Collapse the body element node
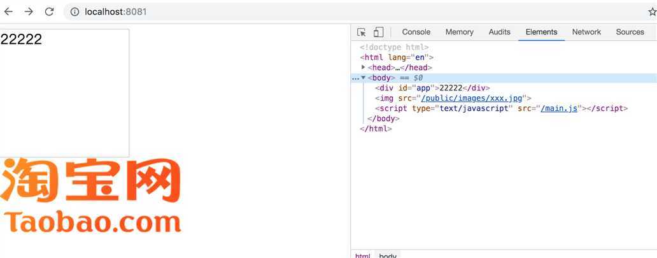 [x=364, y=78]
